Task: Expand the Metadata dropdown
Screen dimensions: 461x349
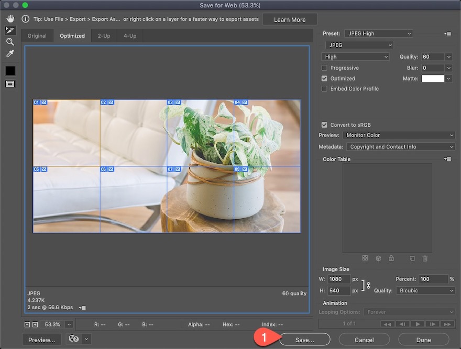Action: [x=400, y=147]
